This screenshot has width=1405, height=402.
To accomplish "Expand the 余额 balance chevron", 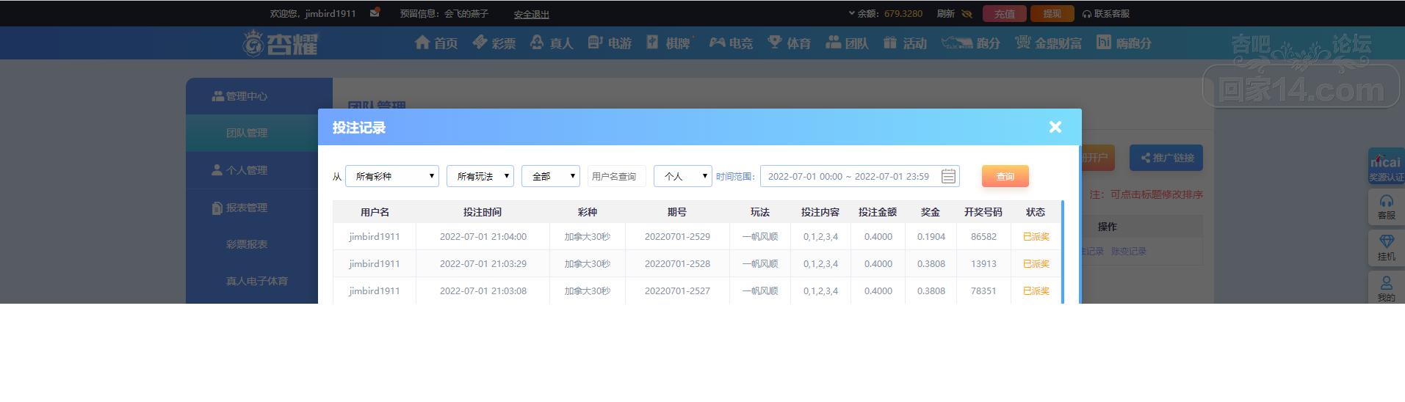I will pyautogui.click(x=852, y=13).
